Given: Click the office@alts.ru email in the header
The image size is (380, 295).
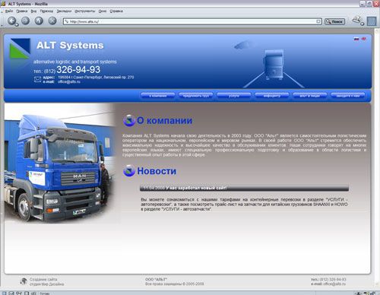Looking at the screenshot, I should coord(69,82).
